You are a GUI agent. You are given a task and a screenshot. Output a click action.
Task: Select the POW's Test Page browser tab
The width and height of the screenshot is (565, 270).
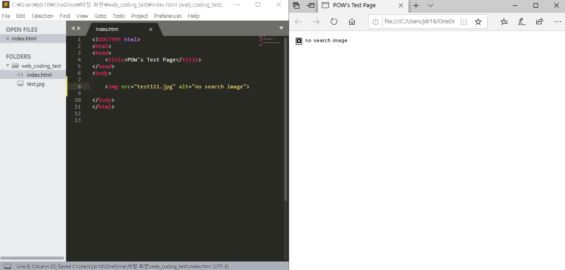point(362,5)
